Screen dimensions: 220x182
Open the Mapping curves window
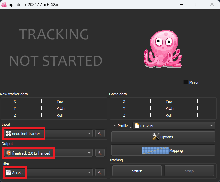[x=163, y=150]
